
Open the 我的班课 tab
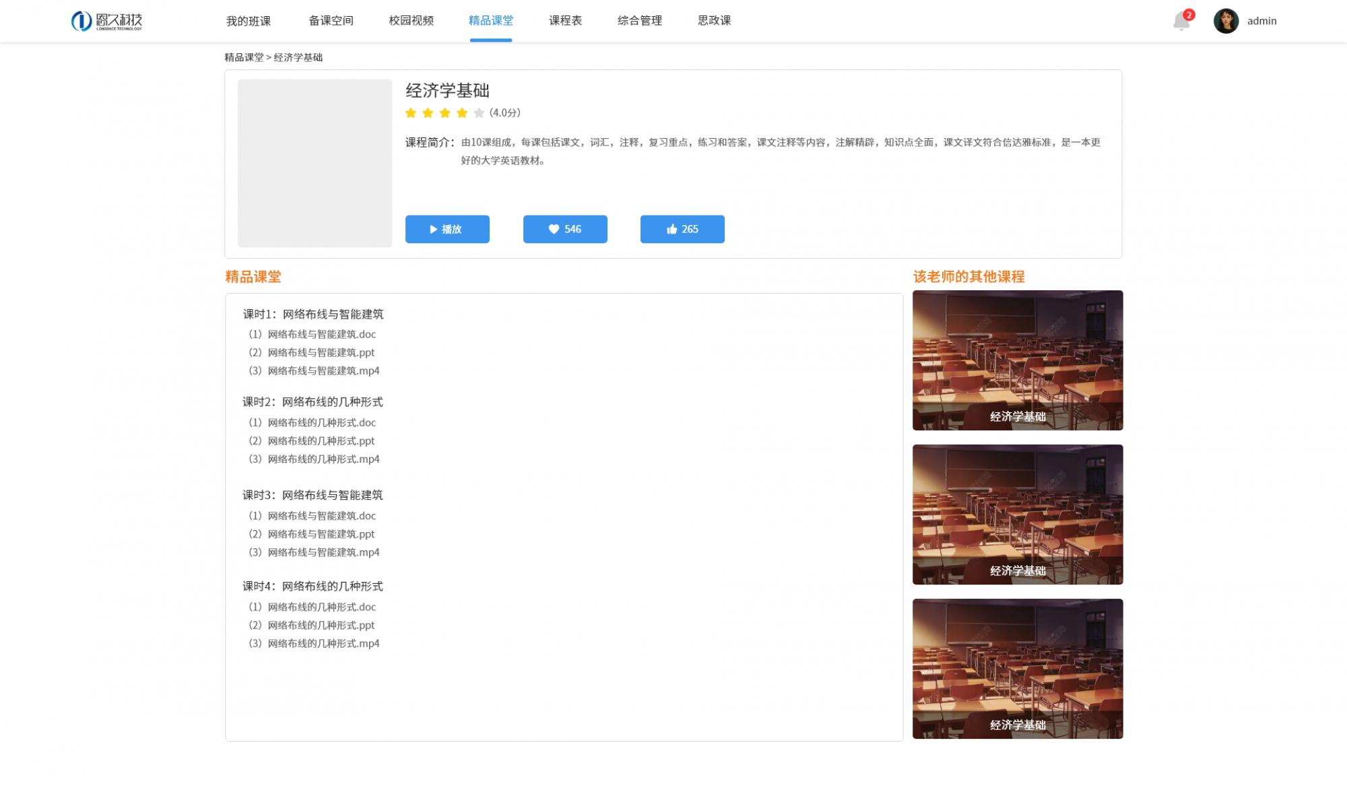click(249, 21)
